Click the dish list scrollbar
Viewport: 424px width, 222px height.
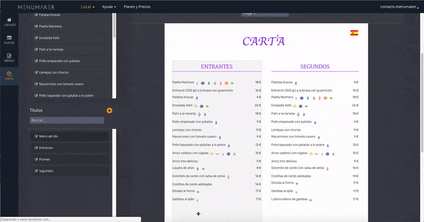[114, 25]
